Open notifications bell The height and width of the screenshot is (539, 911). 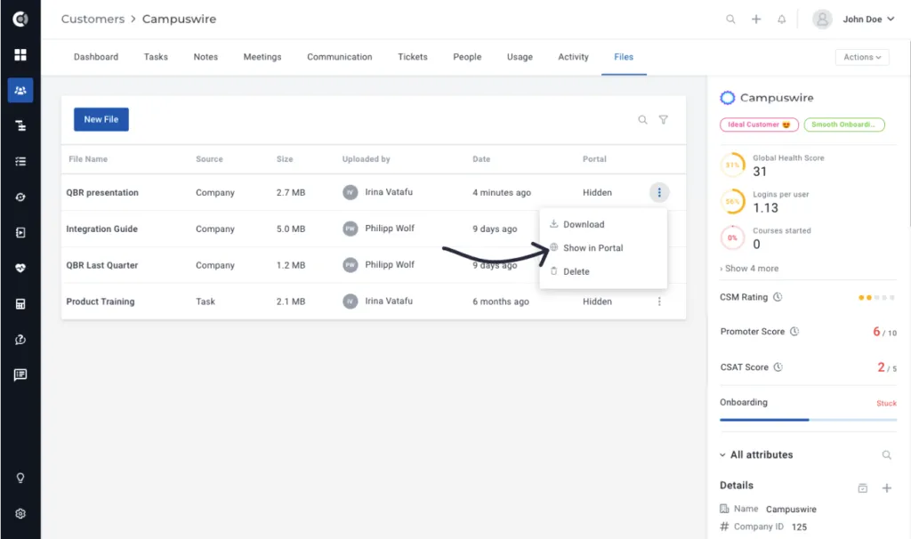781,20
